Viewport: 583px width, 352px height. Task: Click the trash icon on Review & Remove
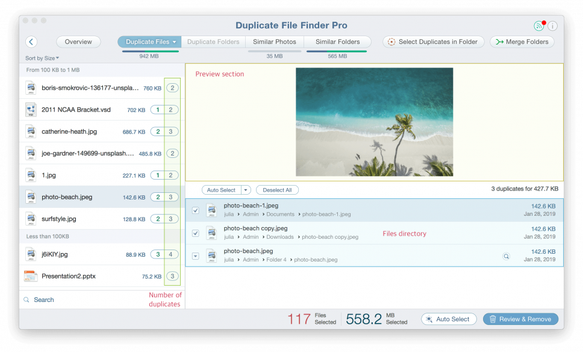(x=493, y=319)
